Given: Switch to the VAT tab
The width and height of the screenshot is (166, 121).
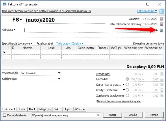Looking at the screenshot, I should tap(57, 109).
